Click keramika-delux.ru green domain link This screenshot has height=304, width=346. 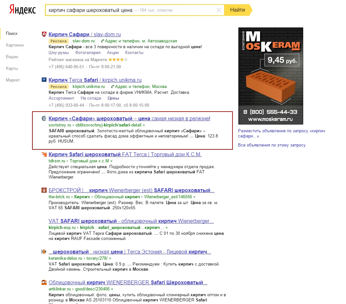pos(65,258)
